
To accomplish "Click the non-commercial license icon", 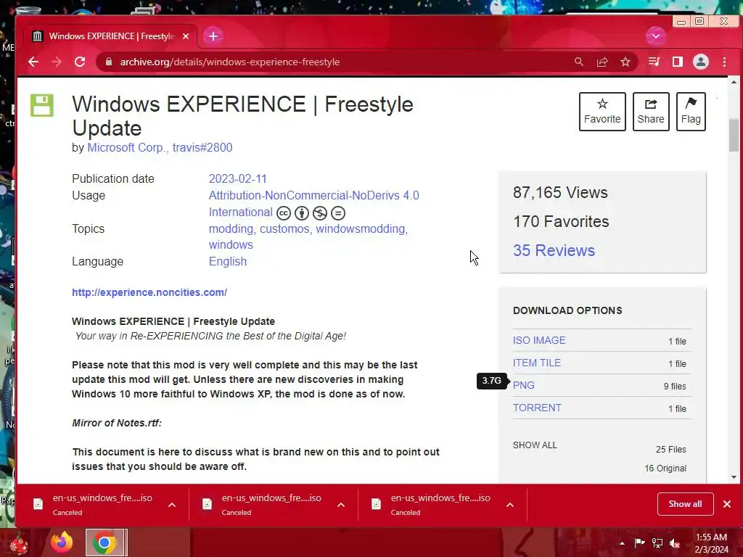I will click(320, 213).
